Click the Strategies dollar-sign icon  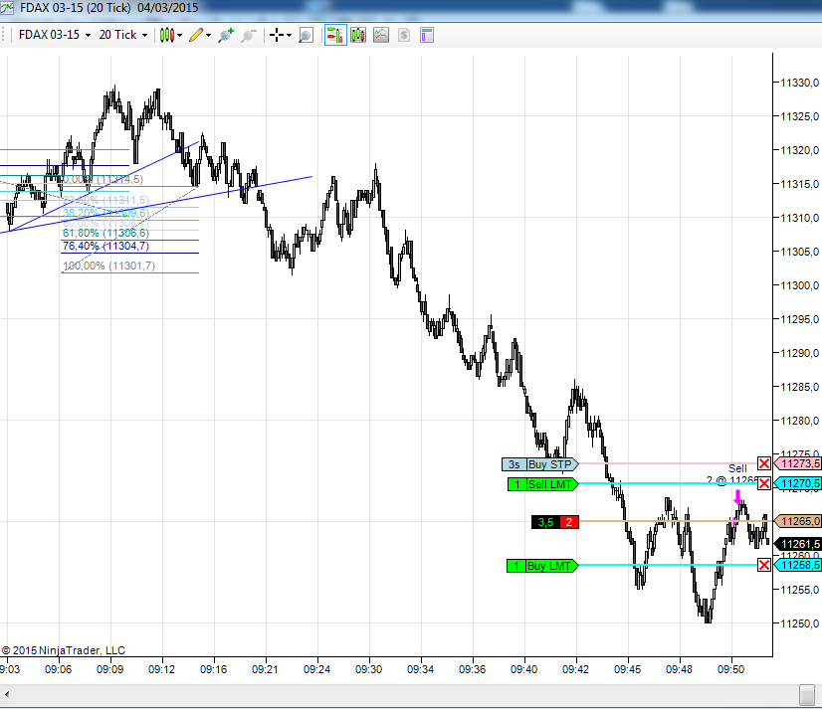404,35
